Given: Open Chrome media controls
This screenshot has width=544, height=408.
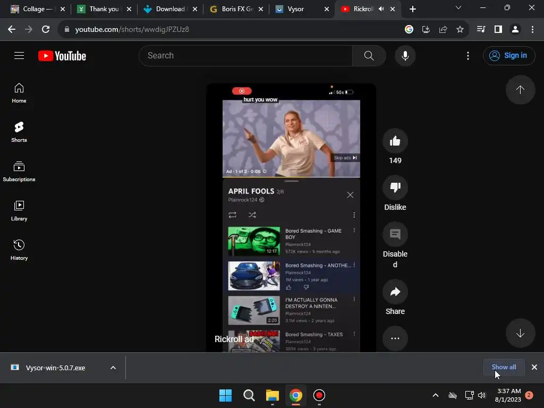Looking at the screenshot, I should 481,30.
